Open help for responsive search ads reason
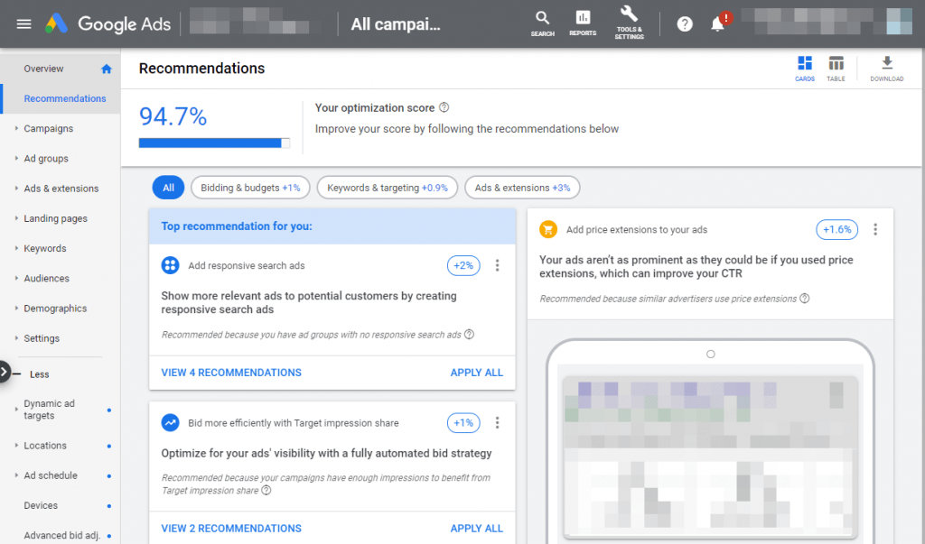Screen dimensions: 925x544 pos(469,334)
